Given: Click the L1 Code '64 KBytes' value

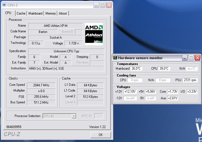Looking at the screenshot, I should (90, 91).
